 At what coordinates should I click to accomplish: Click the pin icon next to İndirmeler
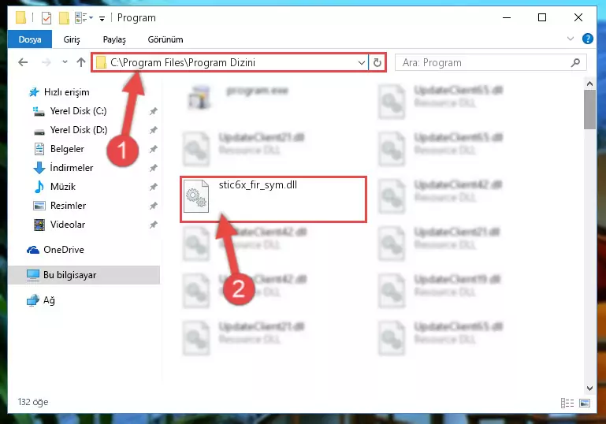(x=154, y=168)
